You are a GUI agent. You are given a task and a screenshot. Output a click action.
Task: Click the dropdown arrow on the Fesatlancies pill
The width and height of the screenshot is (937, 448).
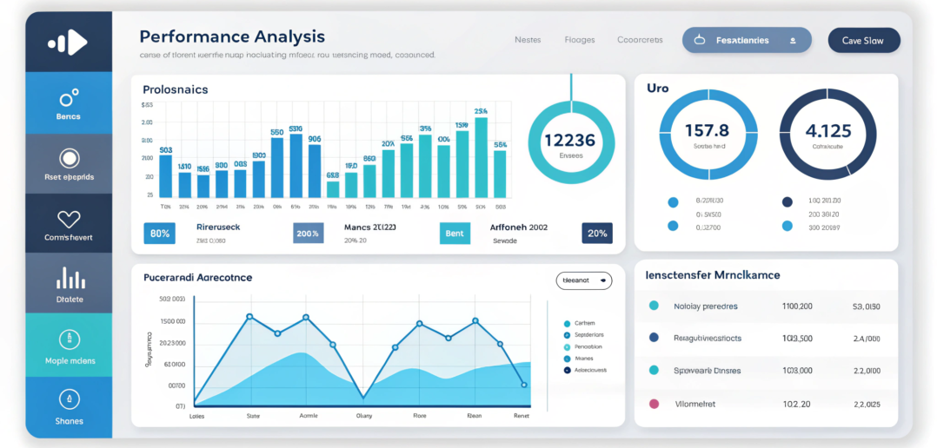[x=792, y=40]
